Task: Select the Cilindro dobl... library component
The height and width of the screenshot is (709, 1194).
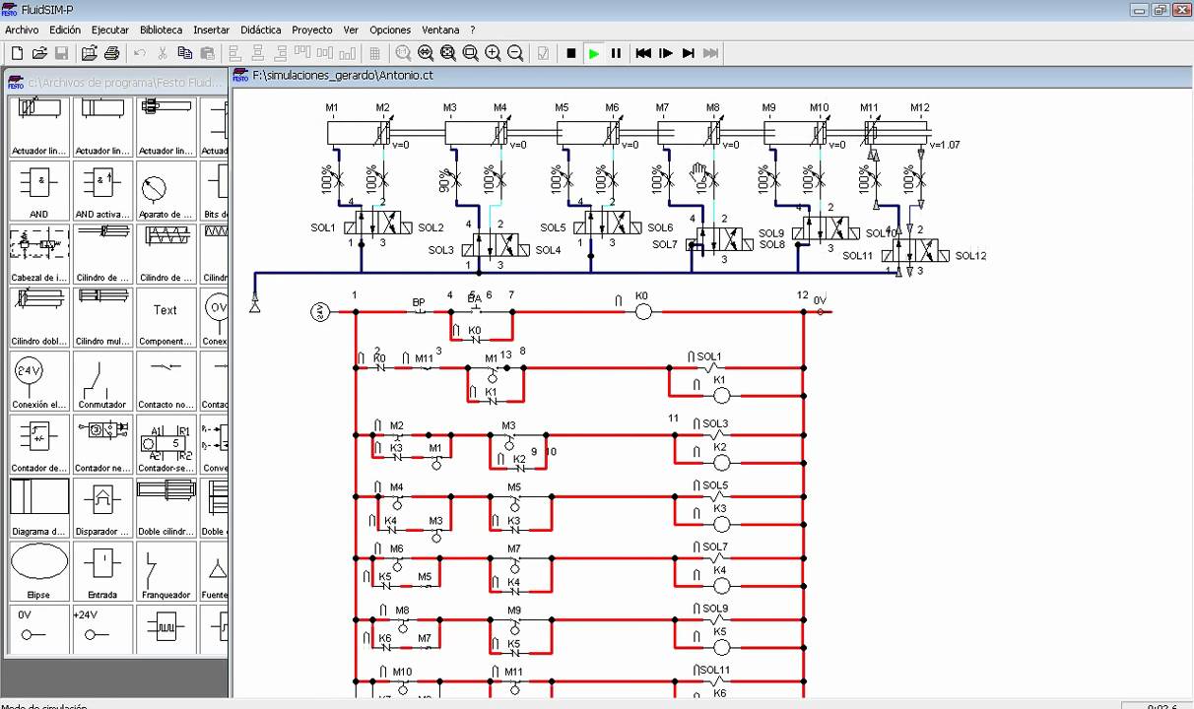Action: (x=39, y=317)
